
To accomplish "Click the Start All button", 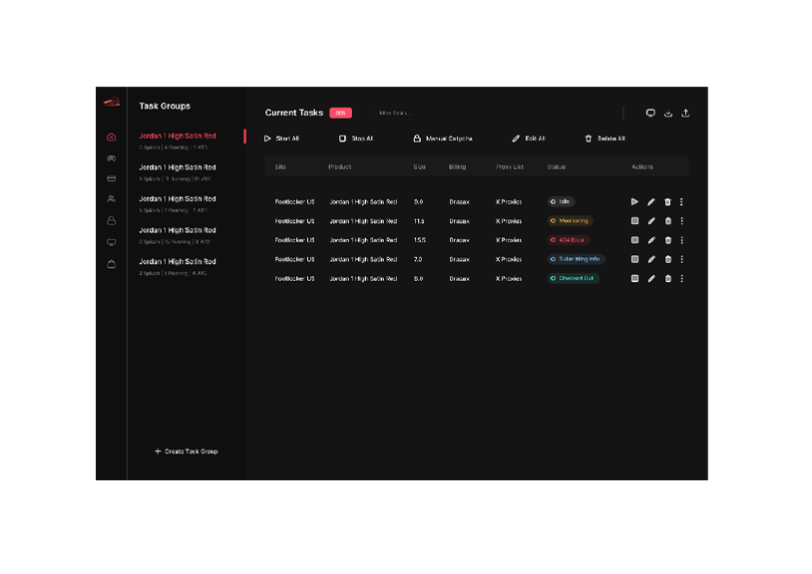I will tap(281, 139).
